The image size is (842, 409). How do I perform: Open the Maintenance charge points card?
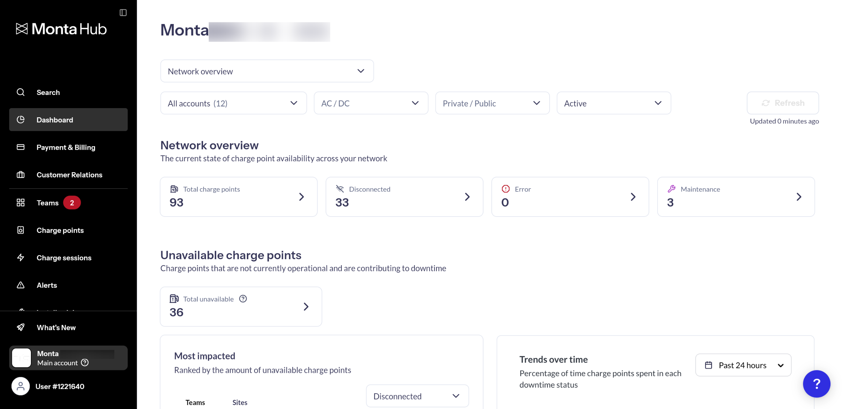(x=735, y=196)
